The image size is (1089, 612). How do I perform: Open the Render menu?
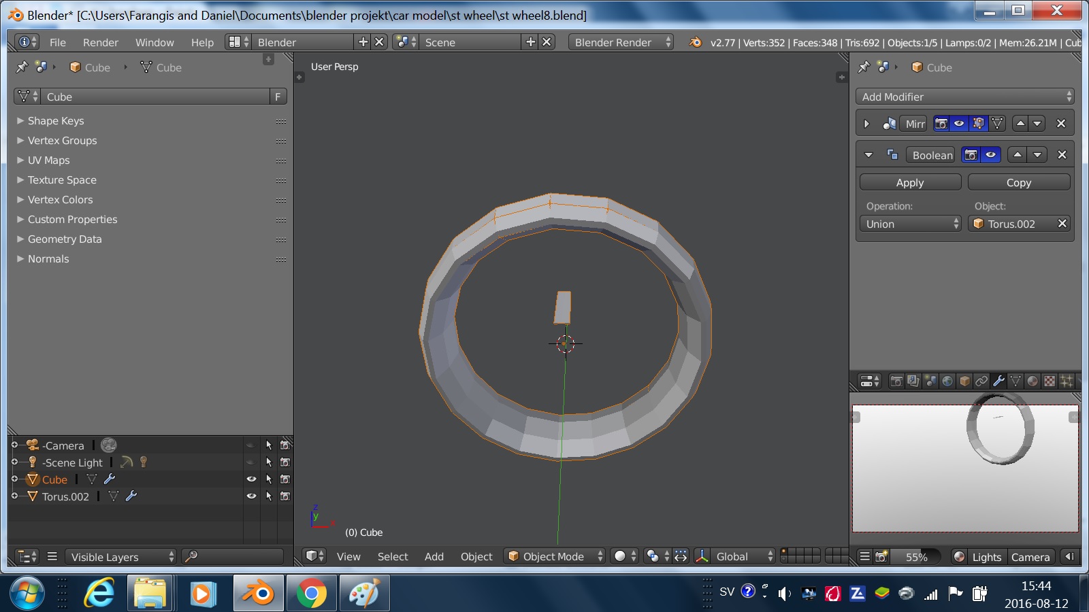pyautogui.click(x=101, y=42)
